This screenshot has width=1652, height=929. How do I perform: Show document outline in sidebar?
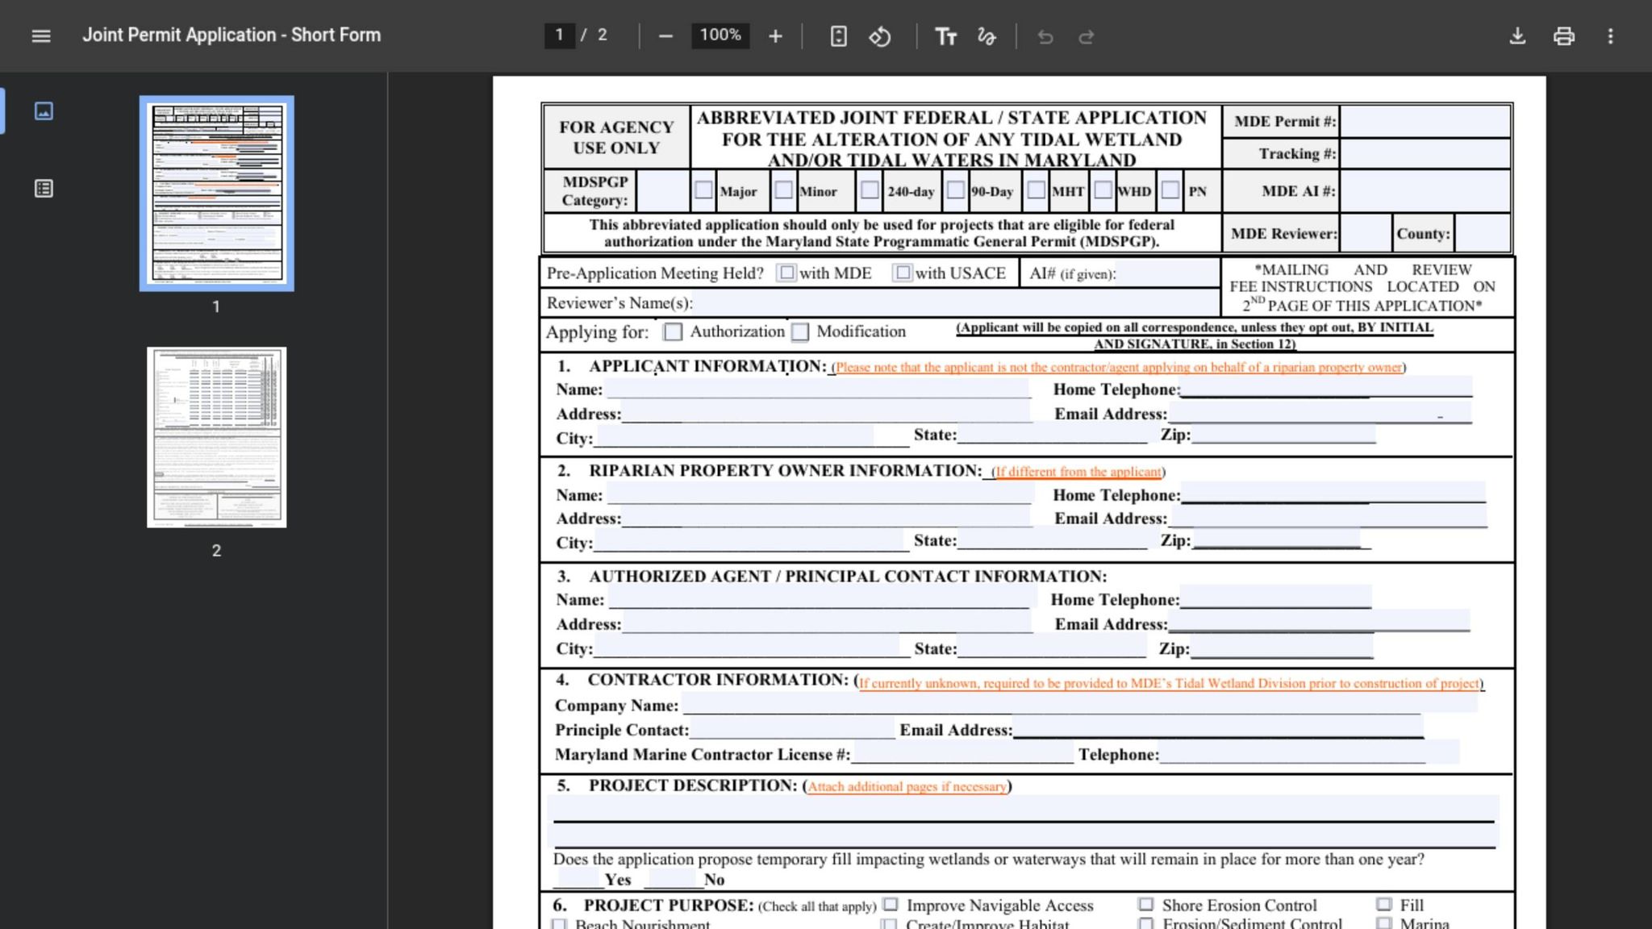click(44, 189)
